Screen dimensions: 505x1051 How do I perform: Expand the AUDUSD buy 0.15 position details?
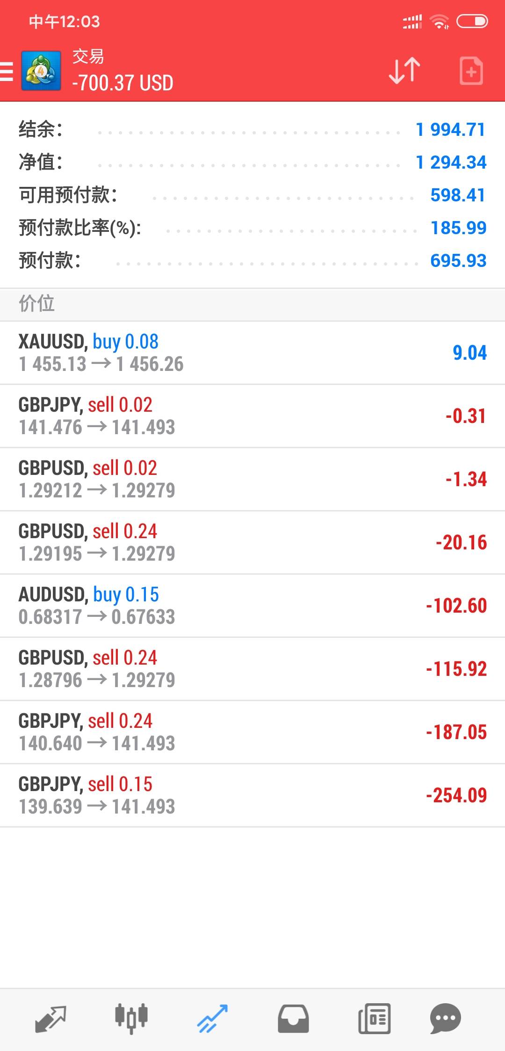coord(252,606)
